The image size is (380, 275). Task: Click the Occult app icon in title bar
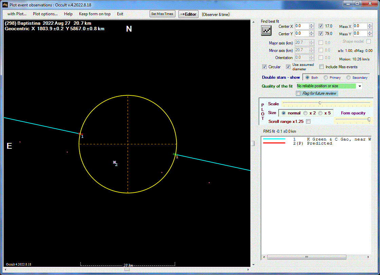point(5,5)
